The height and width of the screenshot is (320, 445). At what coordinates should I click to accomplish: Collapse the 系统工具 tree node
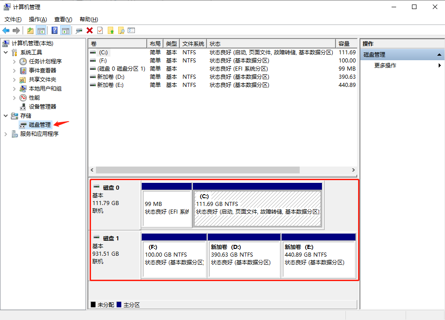[5, 53]
